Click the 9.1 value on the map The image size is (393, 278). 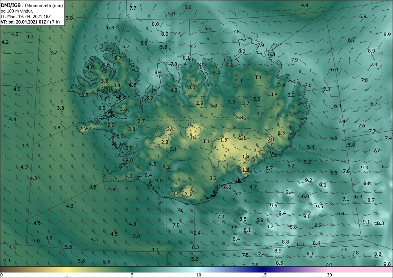click(366, 222)
